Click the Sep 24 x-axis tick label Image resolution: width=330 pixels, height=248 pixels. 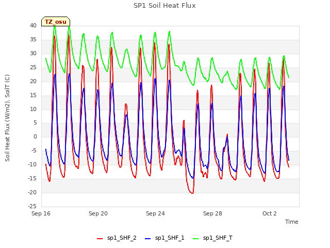[x=155, y=213]
